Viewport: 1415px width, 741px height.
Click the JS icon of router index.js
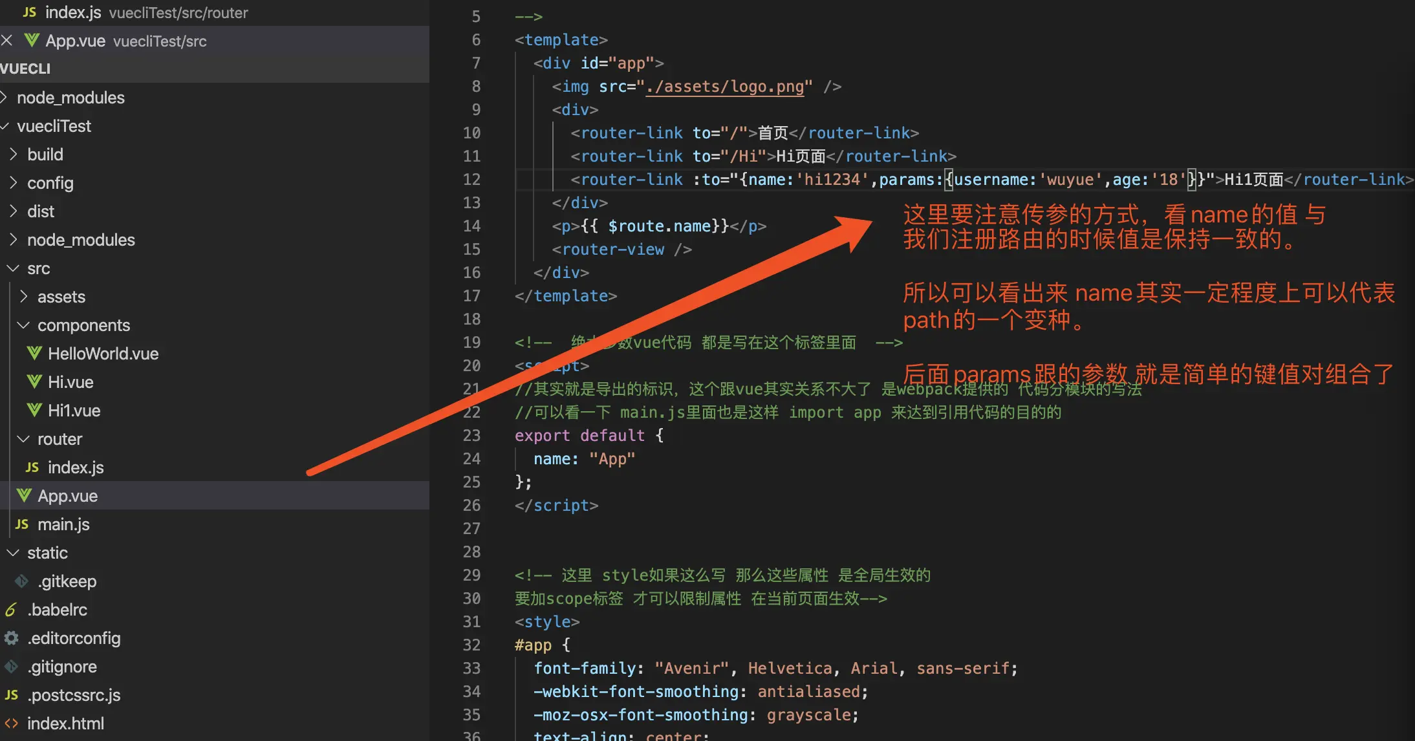tap(32, 467)
